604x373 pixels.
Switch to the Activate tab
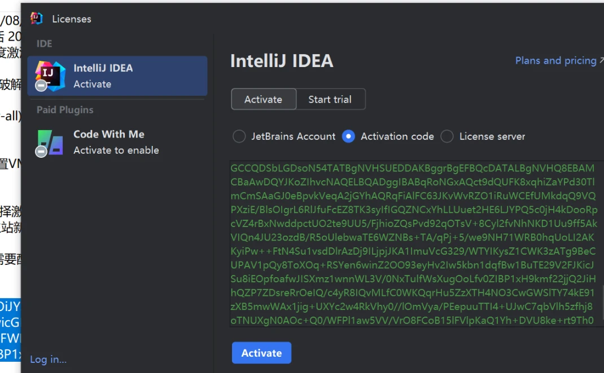(x=264, y=99)
